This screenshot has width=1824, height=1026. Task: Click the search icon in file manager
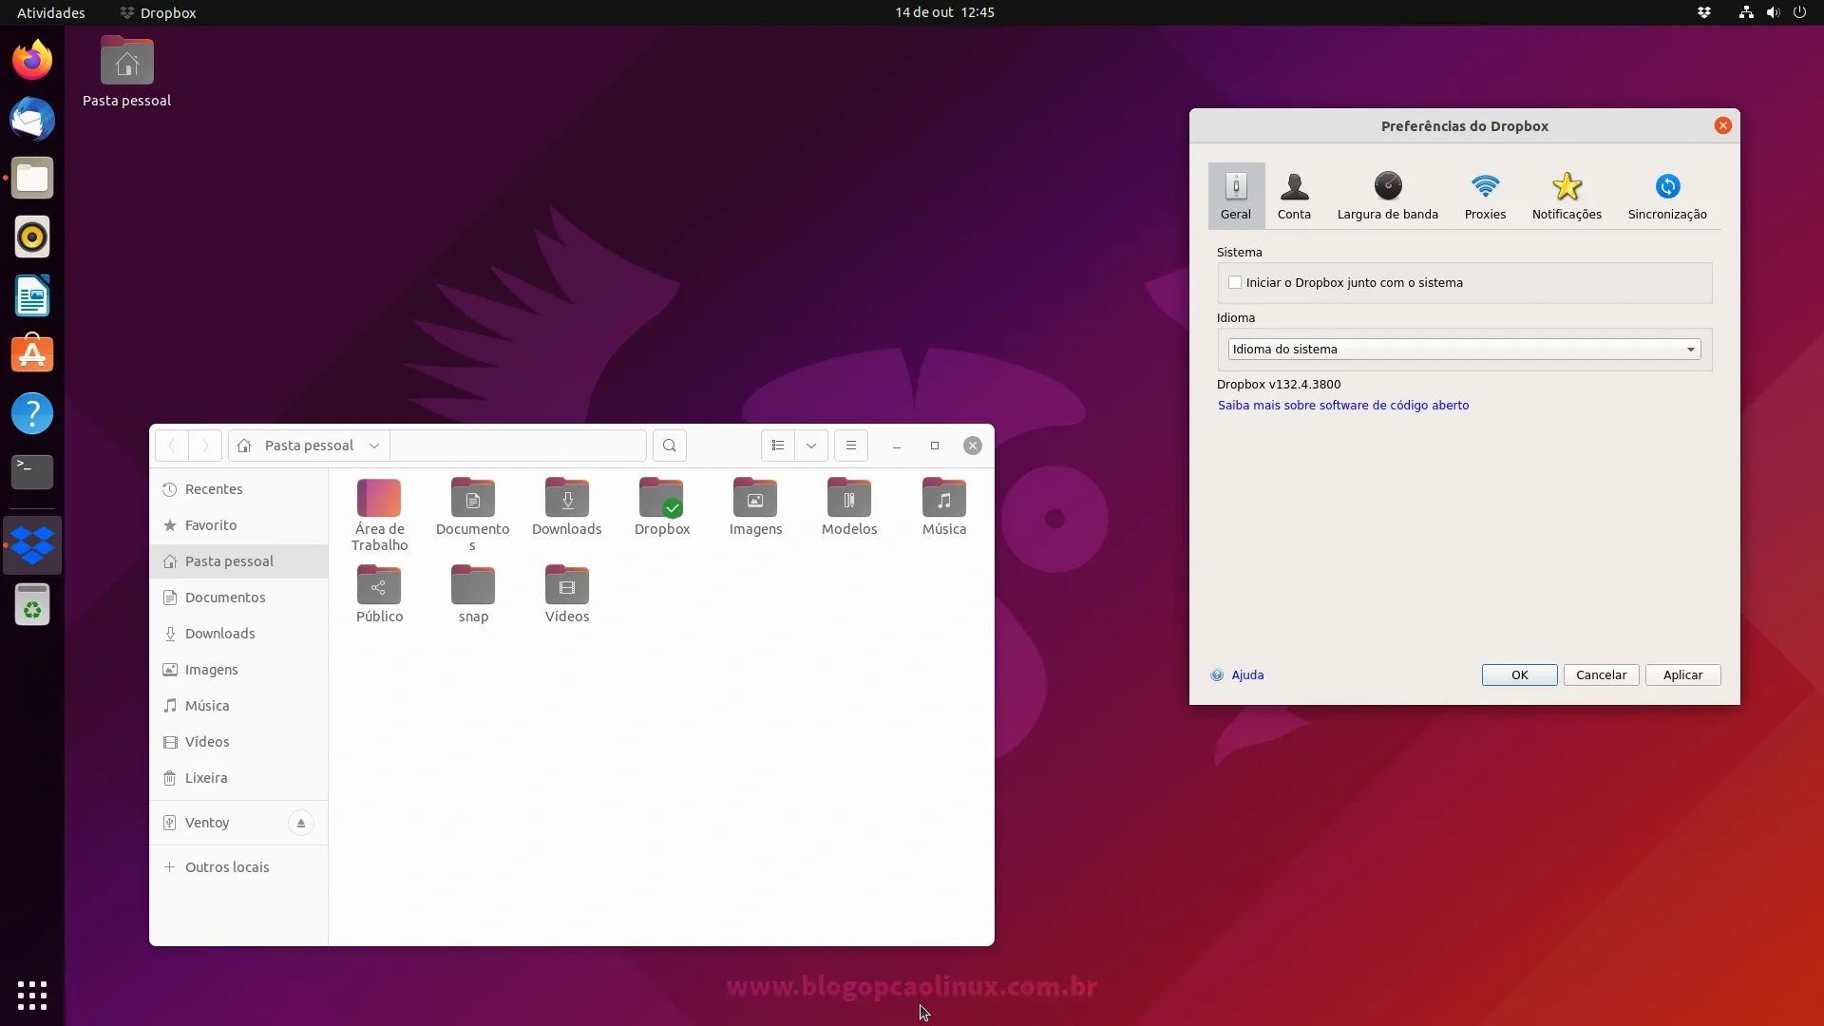[670, 446]
